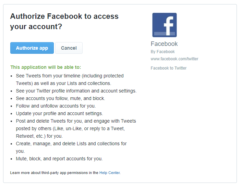Cancel the authorization request
This screenshot has width=241, height=186.
[x=69, y=48]
